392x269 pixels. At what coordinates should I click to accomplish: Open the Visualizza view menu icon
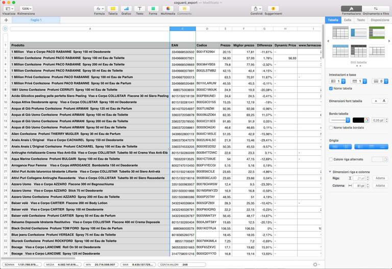(9, 9)
